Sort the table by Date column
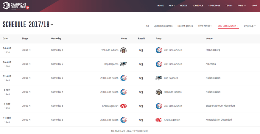 point(6,38)
